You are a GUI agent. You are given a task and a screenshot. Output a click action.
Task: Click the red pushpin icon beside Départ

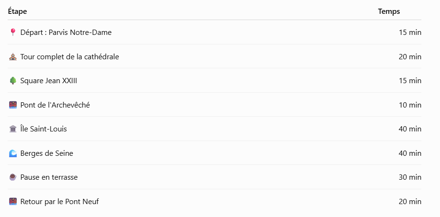point(12,33)
